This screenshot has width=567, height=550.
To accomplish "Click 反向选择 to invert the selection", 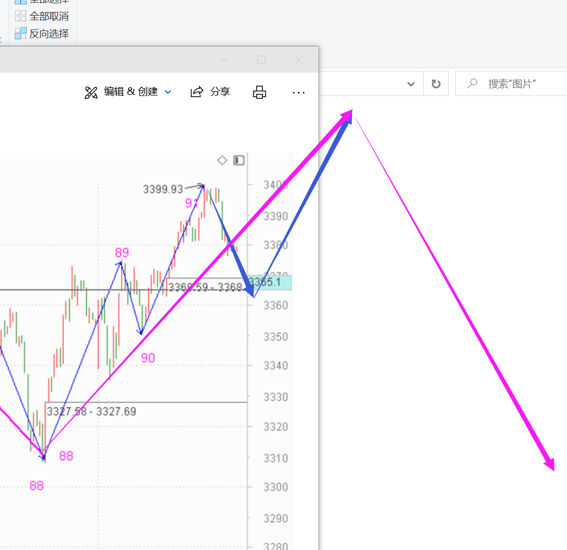I will coord(43,33).
